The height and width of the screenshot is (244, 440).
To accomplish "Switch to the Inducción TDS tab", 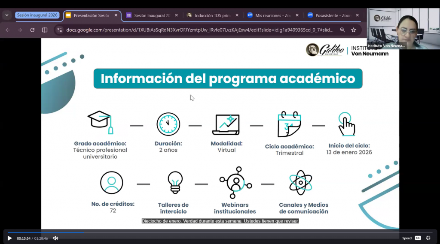I will point(209,15).
